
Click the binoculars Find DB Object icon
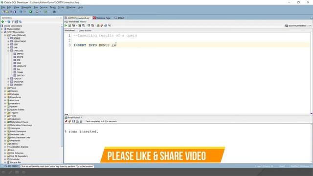click(54, 12)
